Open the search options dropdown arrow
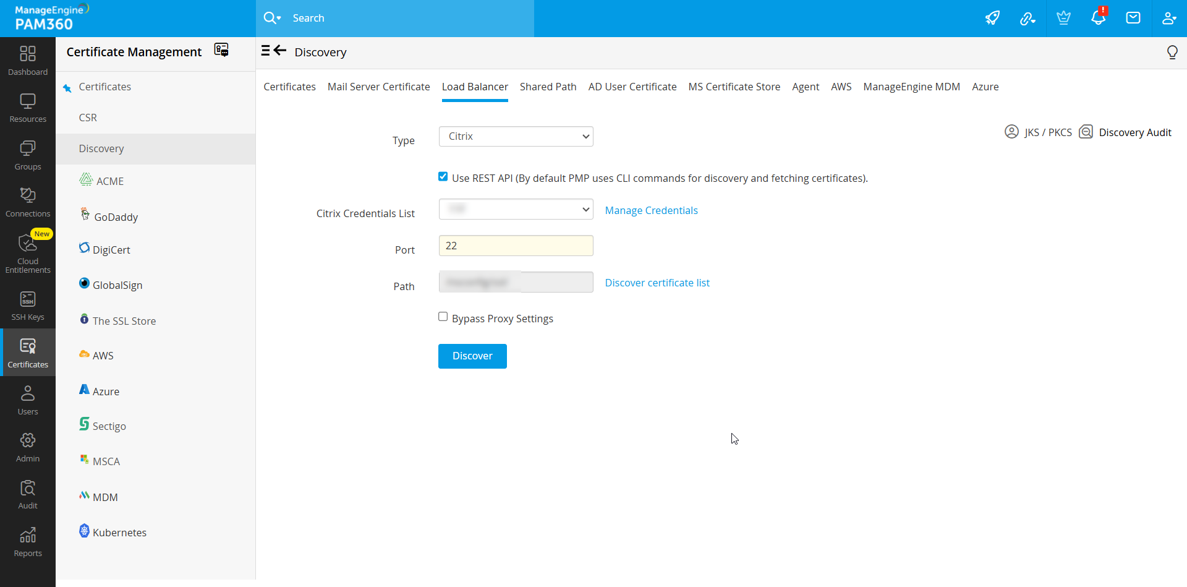1187x587 pixels. coord(279,19)
